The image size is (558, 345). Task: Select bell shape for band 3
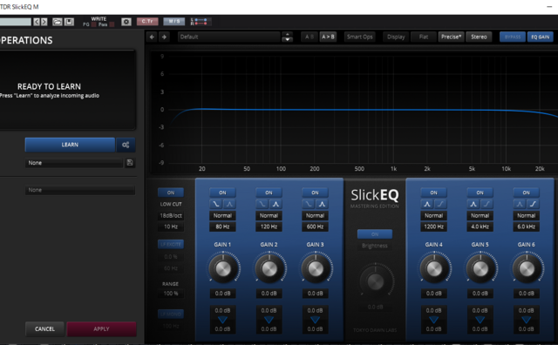click(322, 204)
